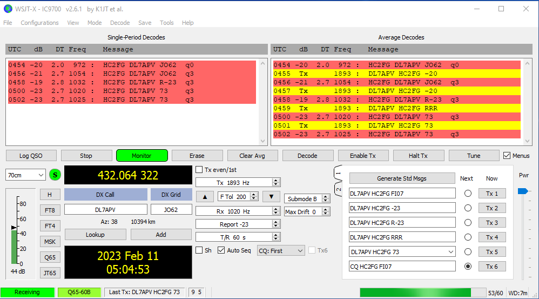Image resolution: width=539 pixels, height=299 pixels.
Task: Adjust the Submode B spinner
Action: coord(326,199)
